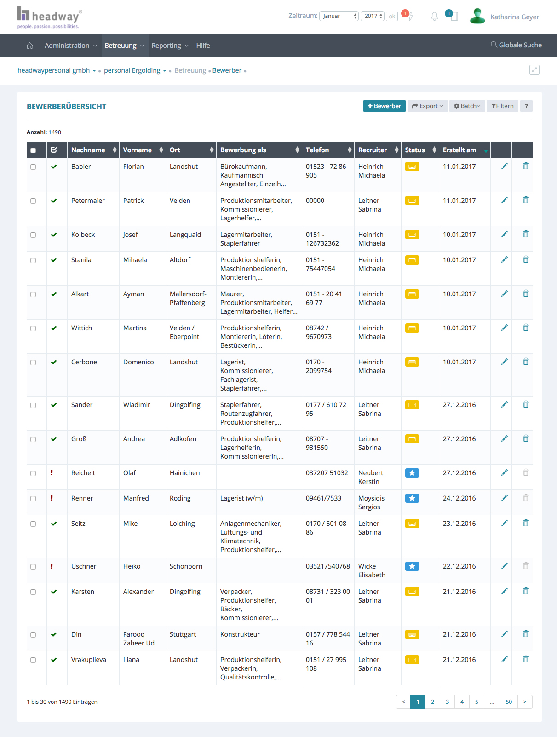
Task: Select the checkbox for Wittich row
Action: [x=33, y=328]
